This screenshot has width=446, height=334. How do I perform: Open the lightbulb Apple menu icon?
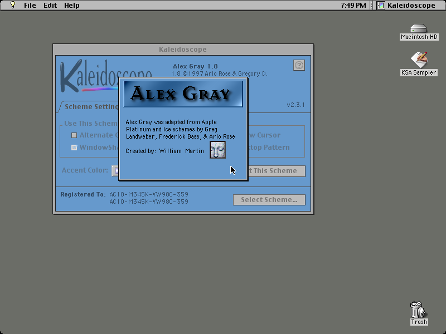[x=12, y=5]
